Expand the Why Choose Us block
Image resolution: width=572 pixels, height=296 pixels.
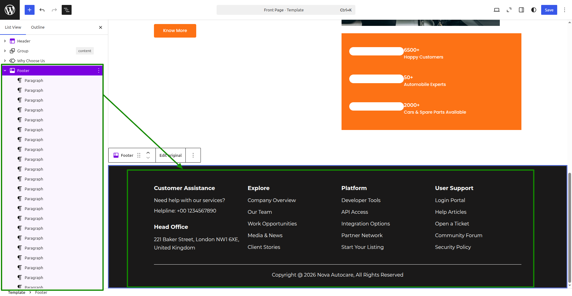pyautogui.click(x=5, y=61)
